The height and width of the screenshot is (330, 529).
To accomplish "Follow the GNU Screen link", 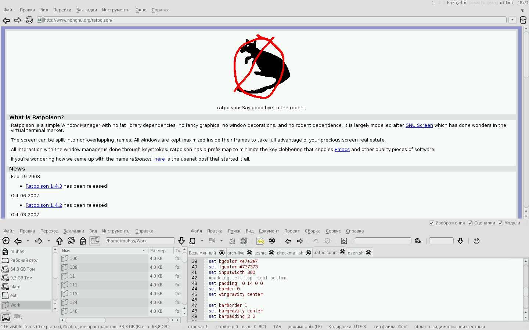I will coord(419,125).
